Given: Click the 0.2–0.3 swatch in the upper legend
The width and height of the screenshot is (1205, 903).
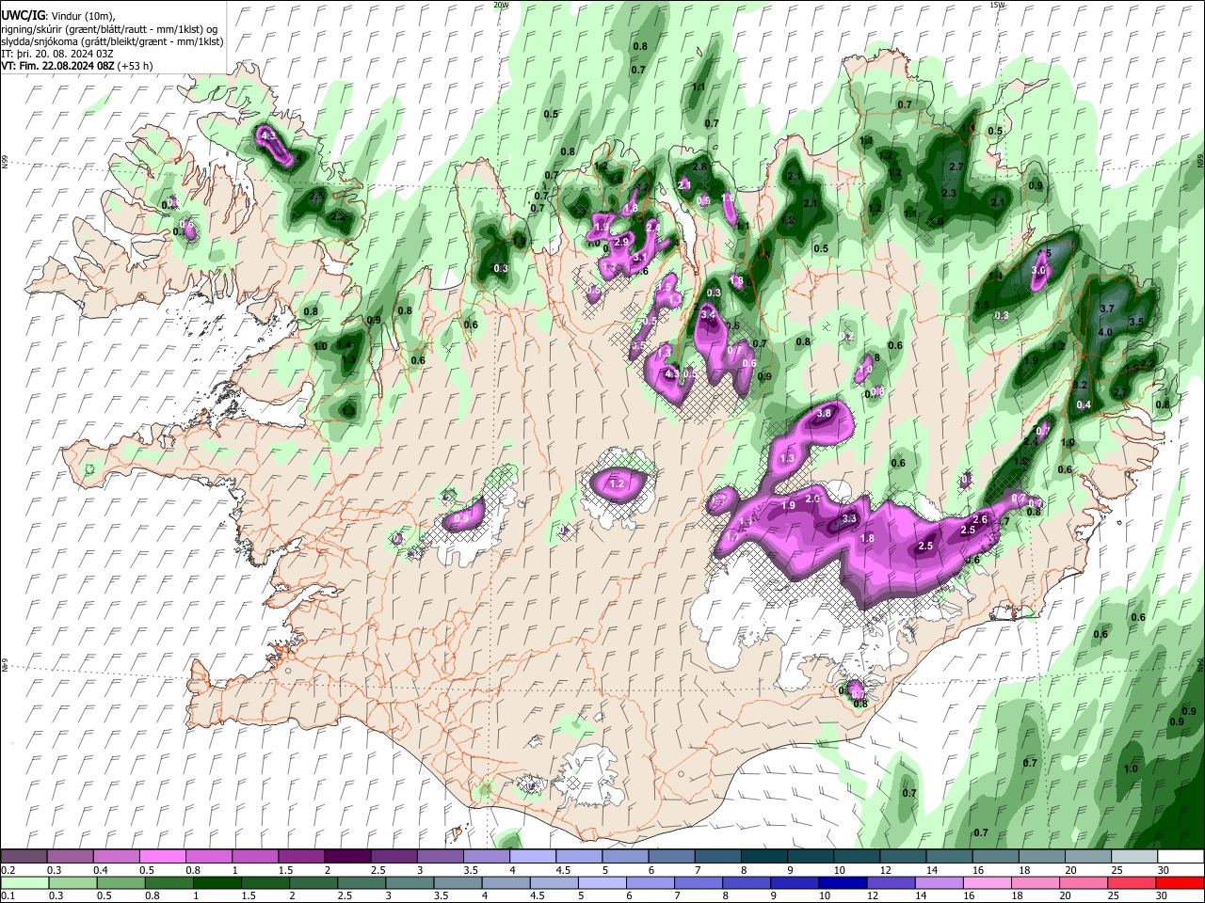Looking at the screenshot, I should (x=24, y=856).
